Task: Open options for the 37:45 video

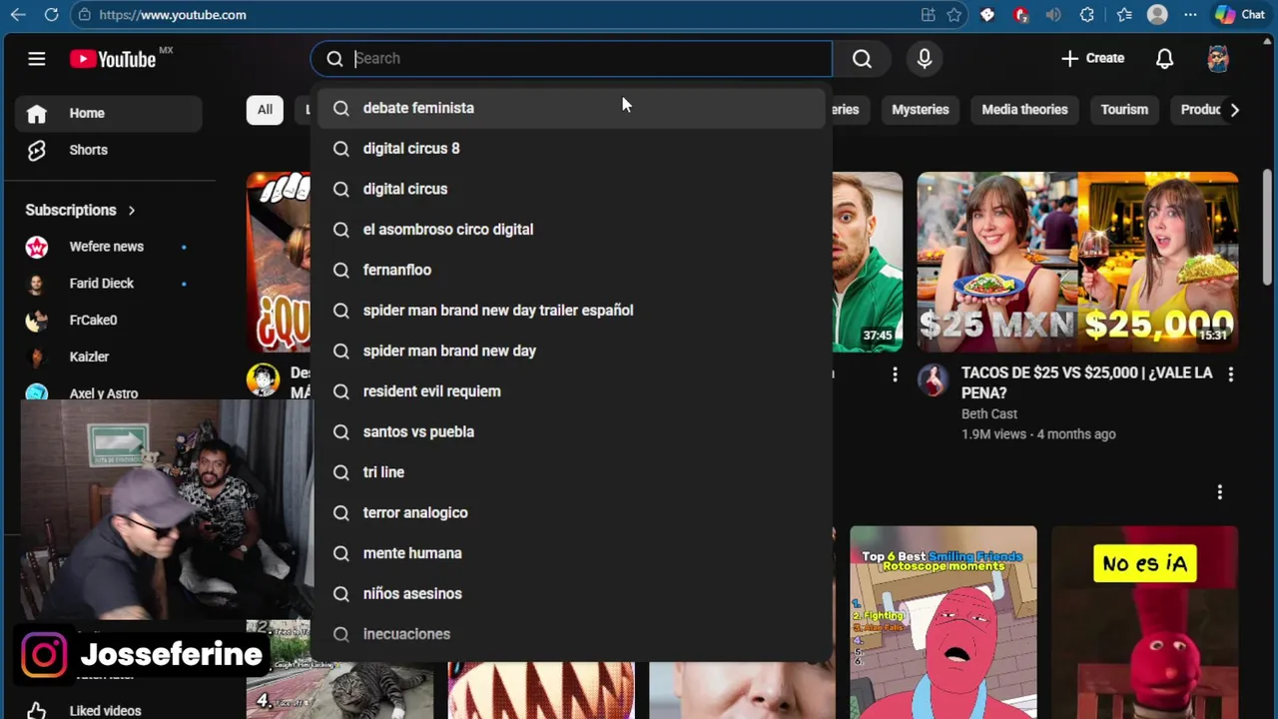Action: [895, 373]
